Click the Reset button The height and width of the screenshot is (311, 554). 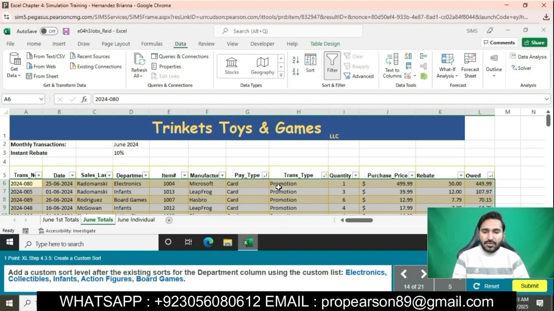tap(487, 286)
